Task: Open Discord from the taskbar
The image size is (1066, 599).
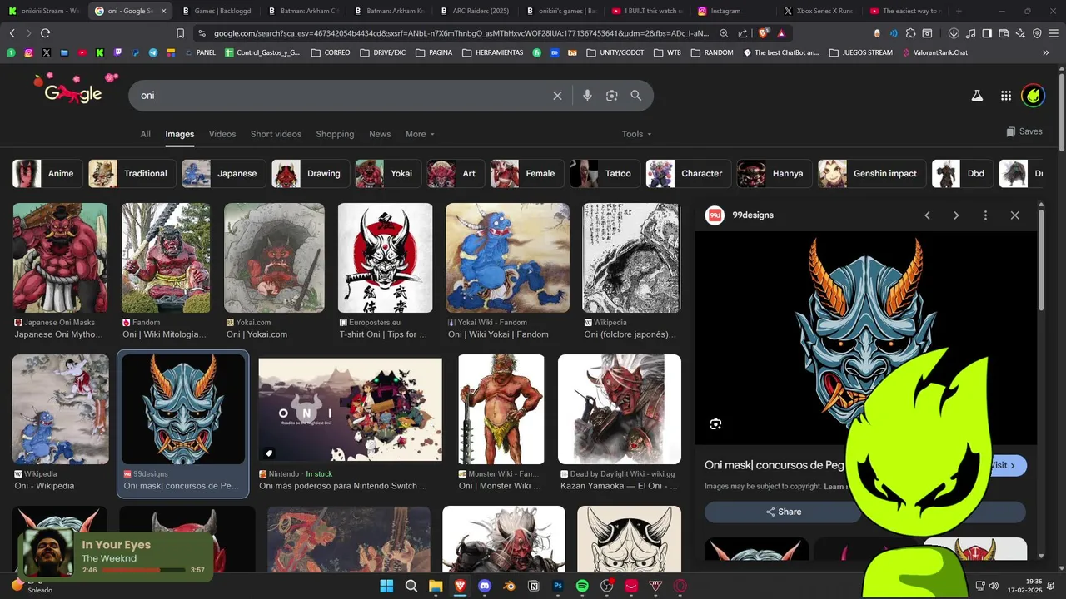Action: [x=485, y=586]
